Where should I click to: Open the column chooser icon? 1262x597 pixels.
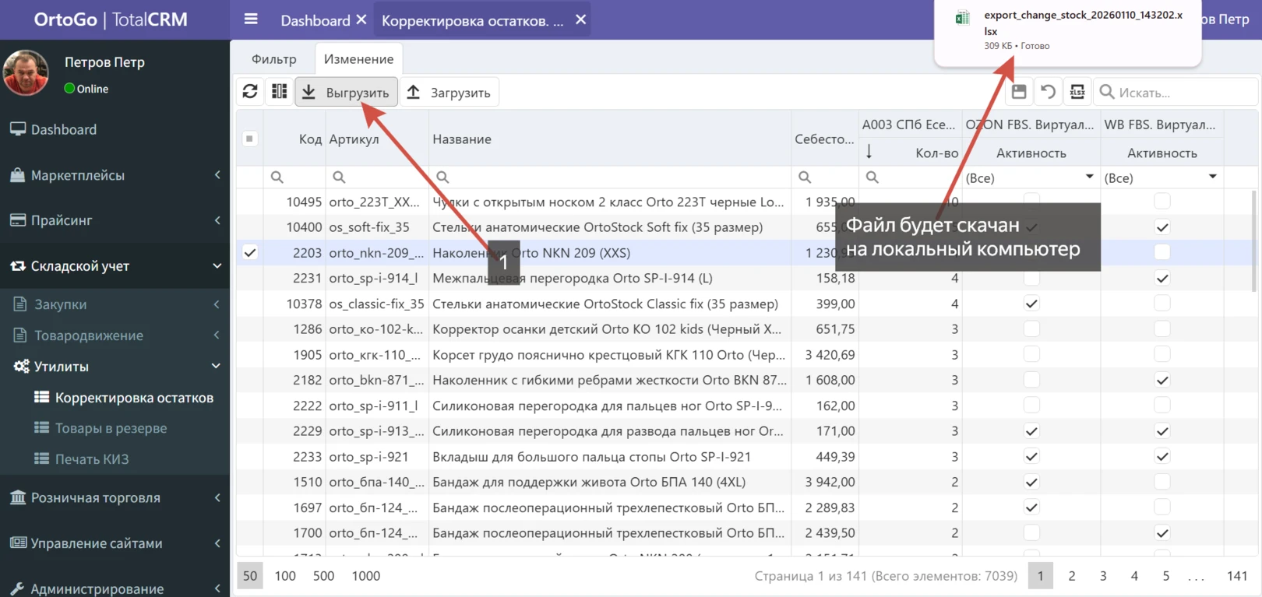[x=279, y=92]
